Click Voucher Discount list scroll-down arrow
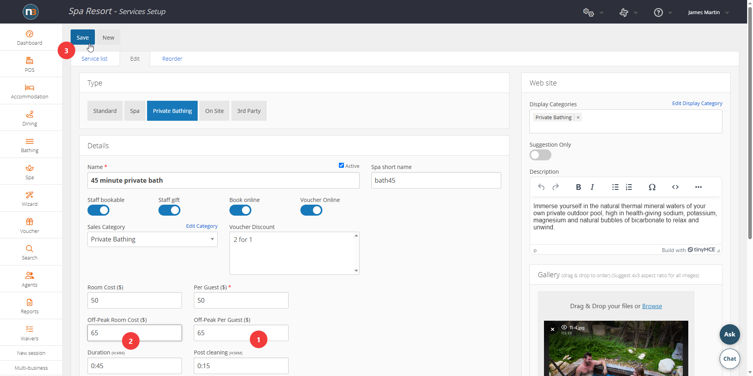 click(356, 271)
